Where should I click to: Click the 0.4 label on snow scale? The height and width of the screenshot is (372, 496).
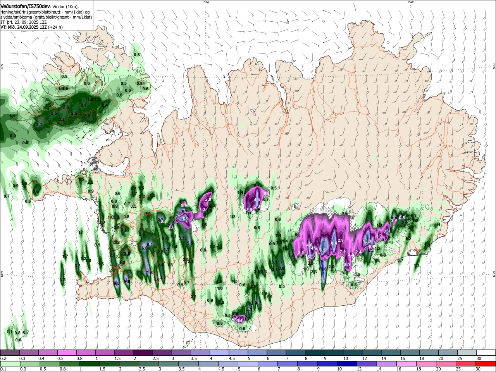(41, 359)
